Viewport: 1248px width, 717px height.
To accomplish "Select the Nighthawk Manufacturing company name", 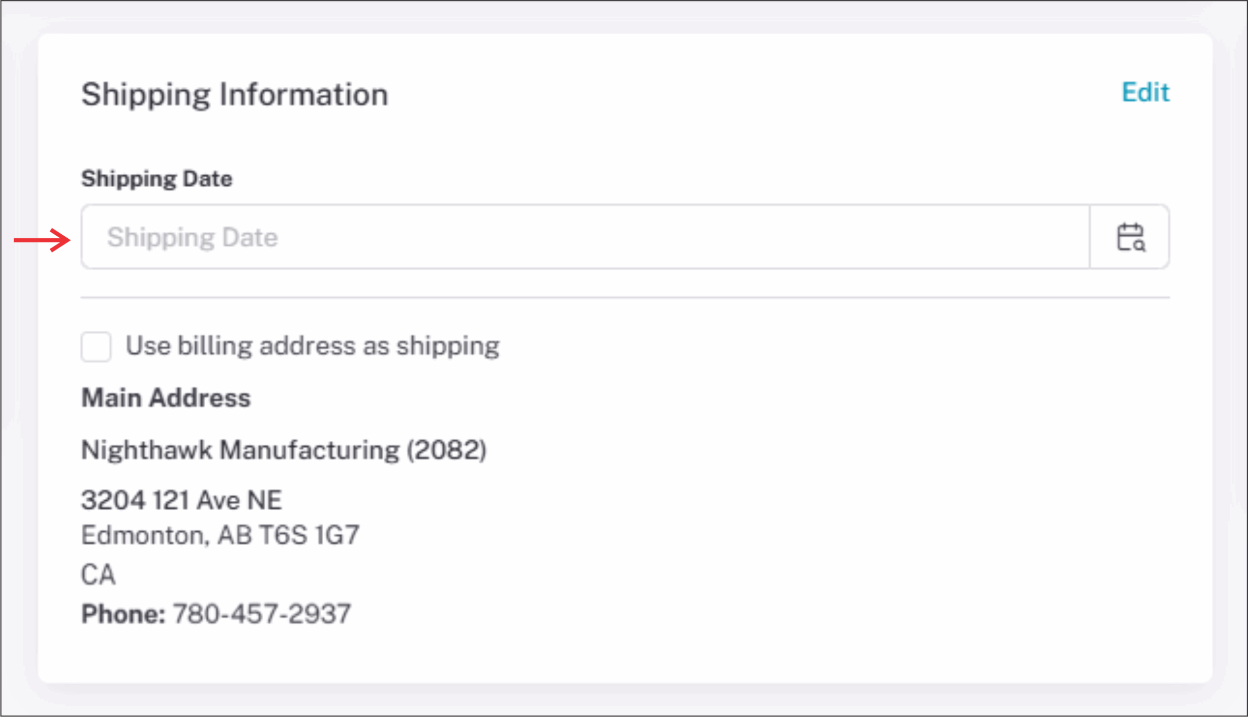I will pyautogui.click(x=240, y=450).
